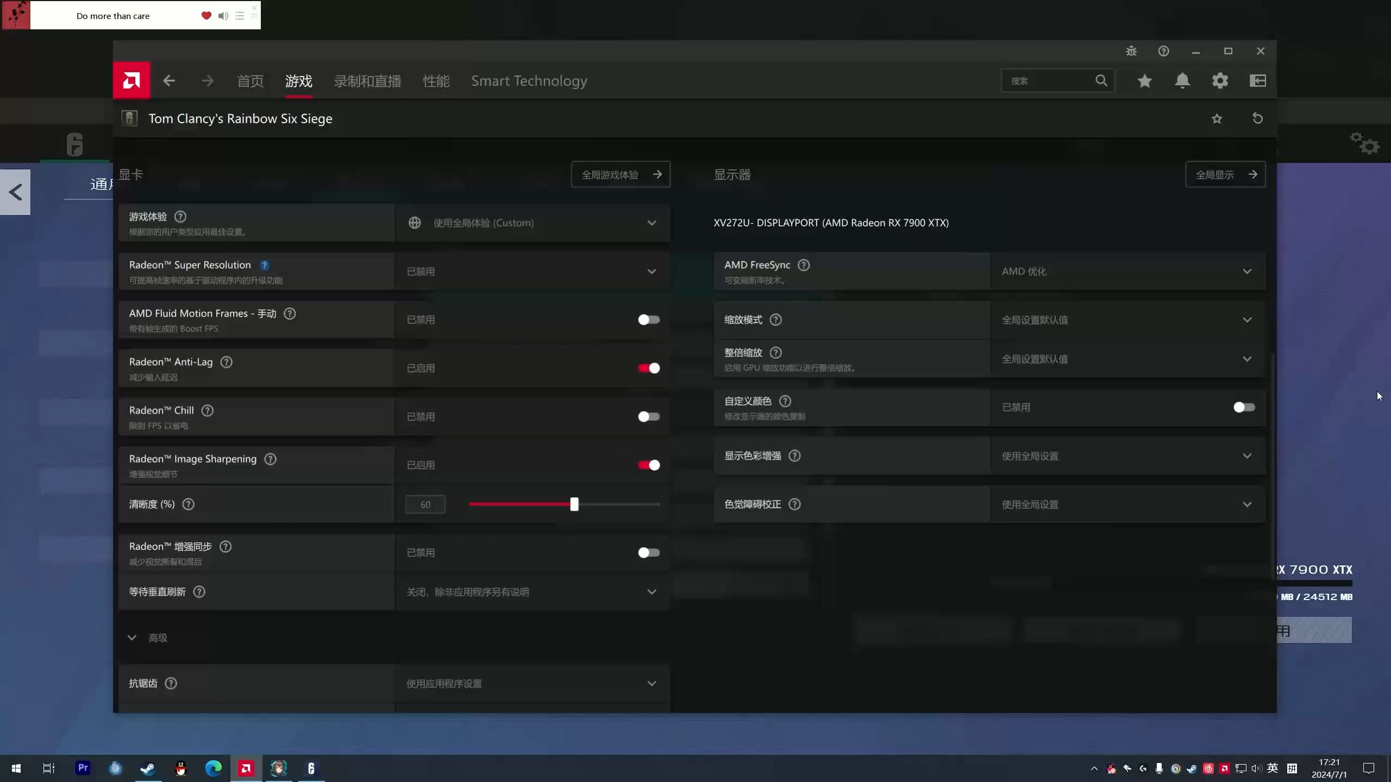This screenshot has width=1391, height=782.
Task: Click the search magnifier icon
Action: pyautogui.click(x=1101, y=81)
